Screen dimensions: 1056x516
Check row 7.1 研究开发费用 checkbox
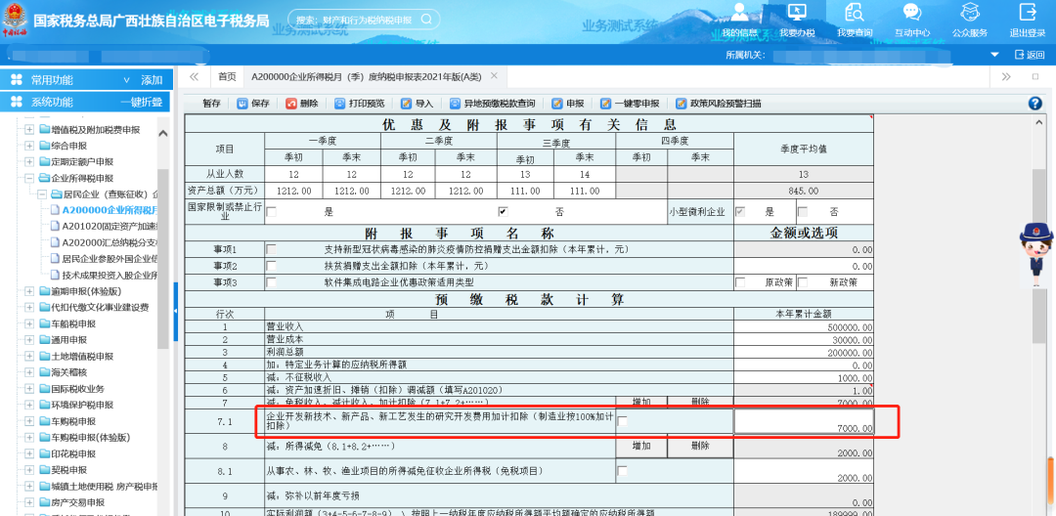(x=622, y=420)
